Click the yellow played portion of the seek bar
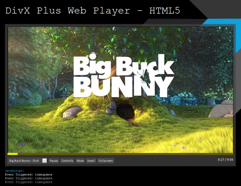 point(13,154)
